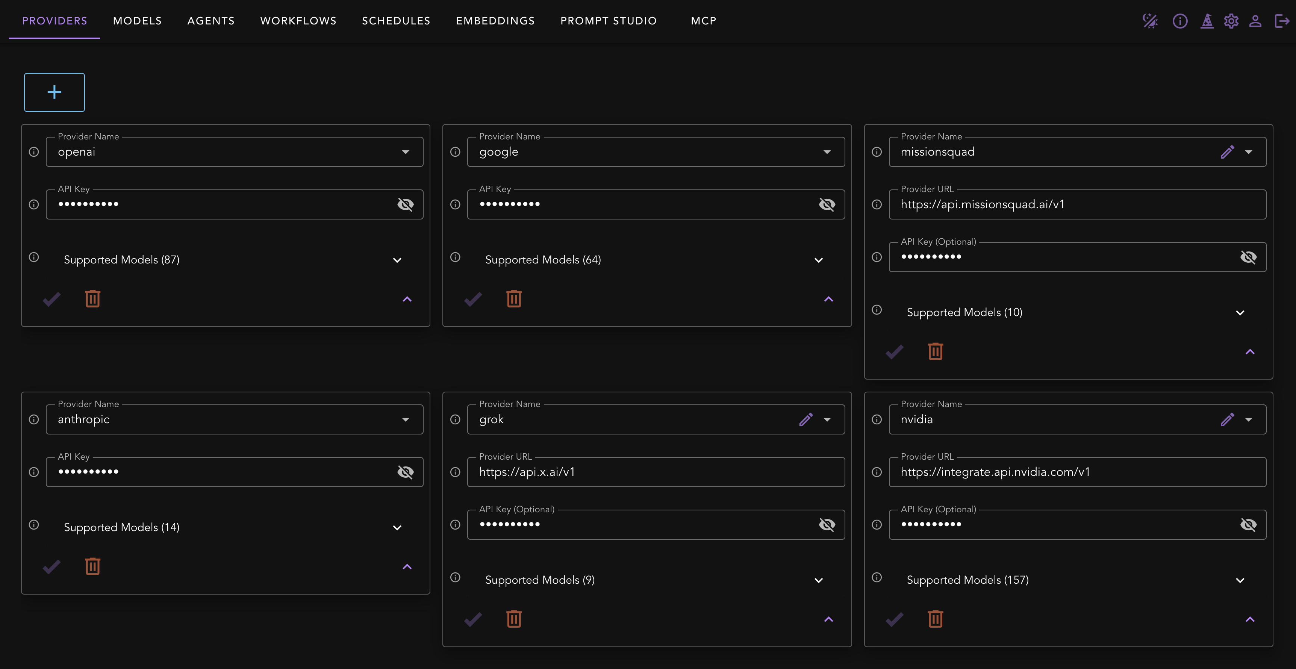
Task: Click info icon beside google API Key
Action: point(455,204)
